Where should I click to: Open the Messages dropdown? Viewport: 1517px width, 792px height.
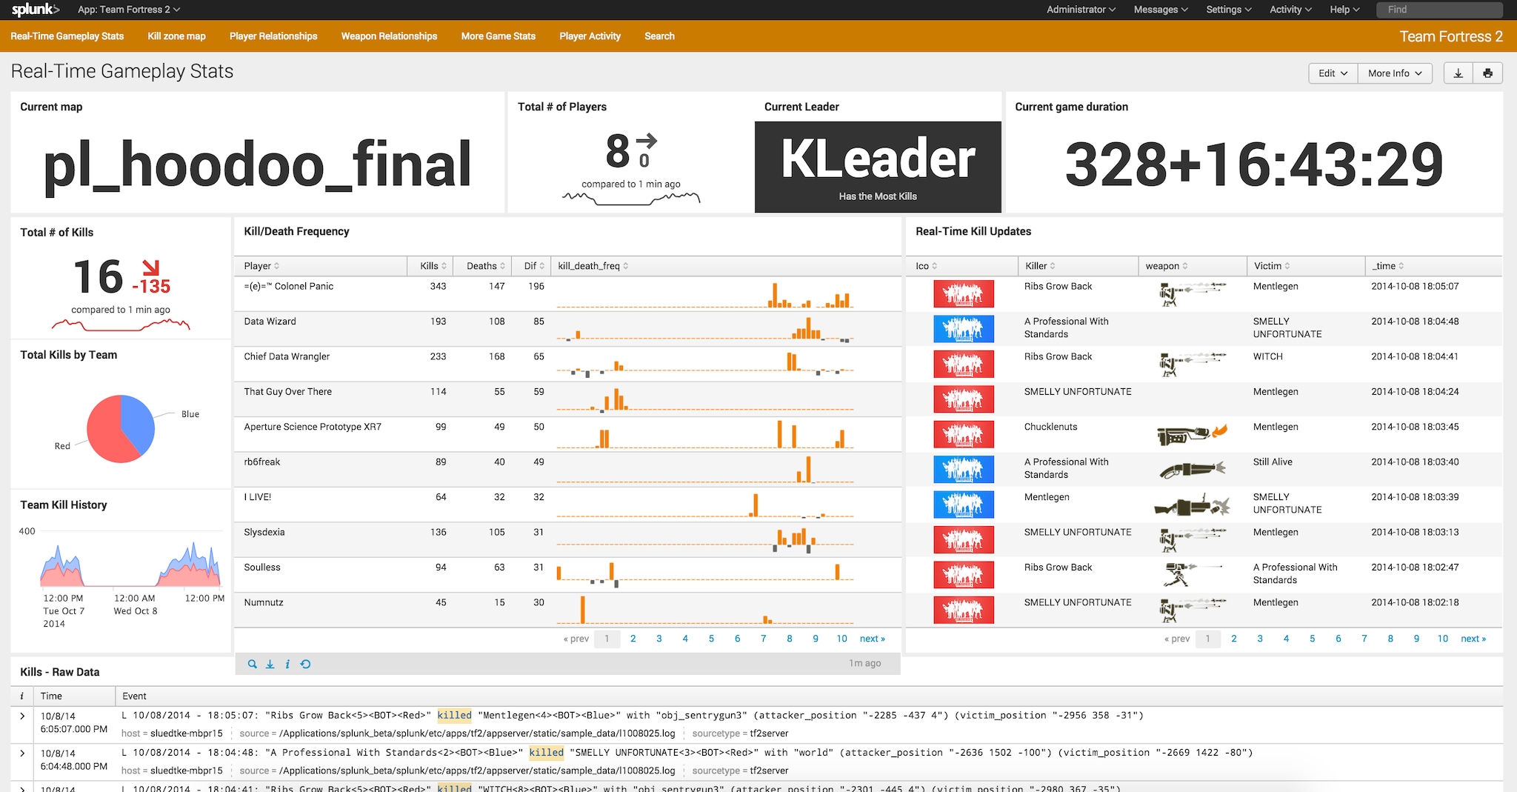click(x=1161, y=10)
